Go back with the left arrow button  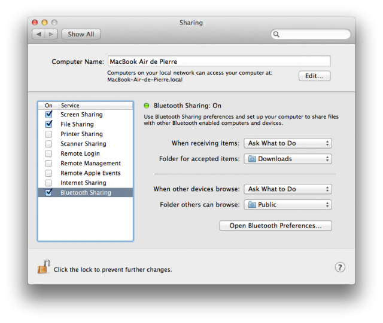point(38,34)
